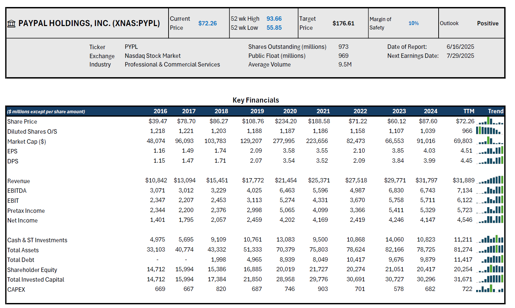Select the Total Assets trend sparkline
The width and height of the screenshot is (515, 308).
click(490, 250)
